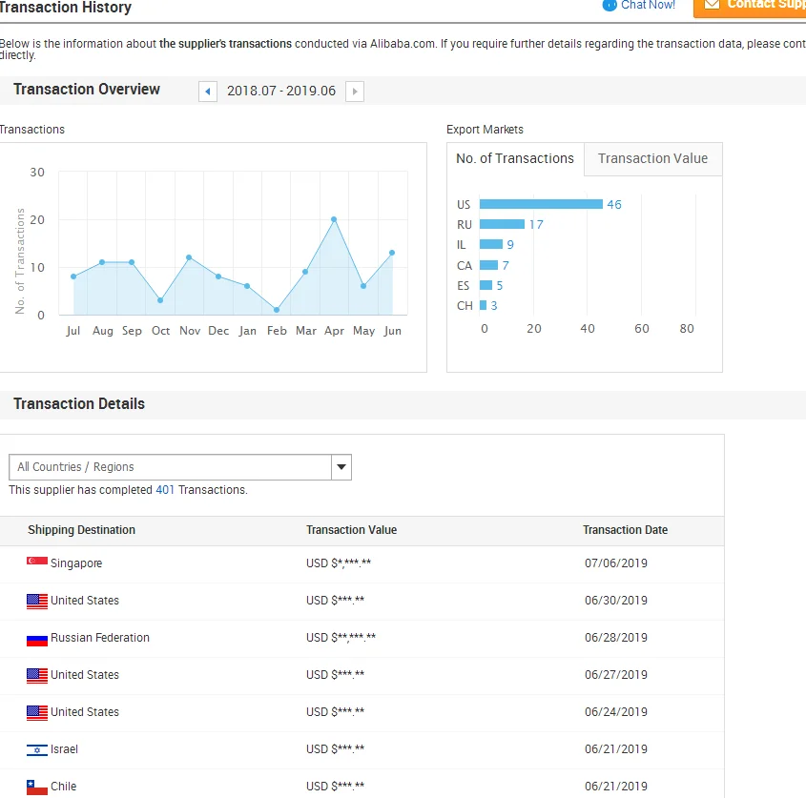Go to next period with right arrow
The width and height of the screenshot is (806, 798).
point(355,92)
